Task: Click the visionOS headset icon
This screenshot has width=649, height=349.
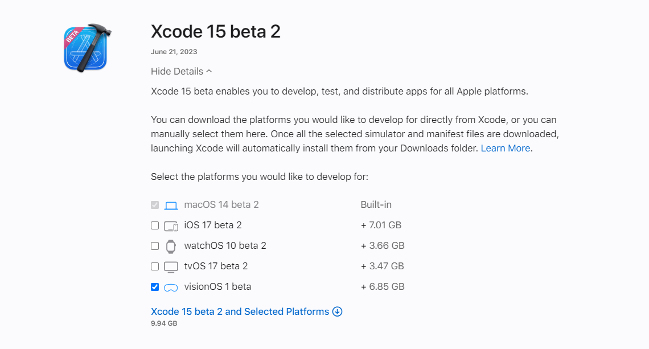Action: pos(171,288)
